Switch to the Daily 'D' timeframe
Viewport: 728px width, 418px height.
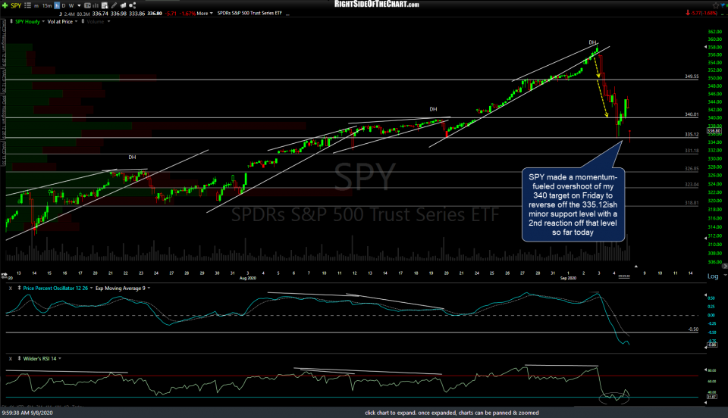click(64, 5)
